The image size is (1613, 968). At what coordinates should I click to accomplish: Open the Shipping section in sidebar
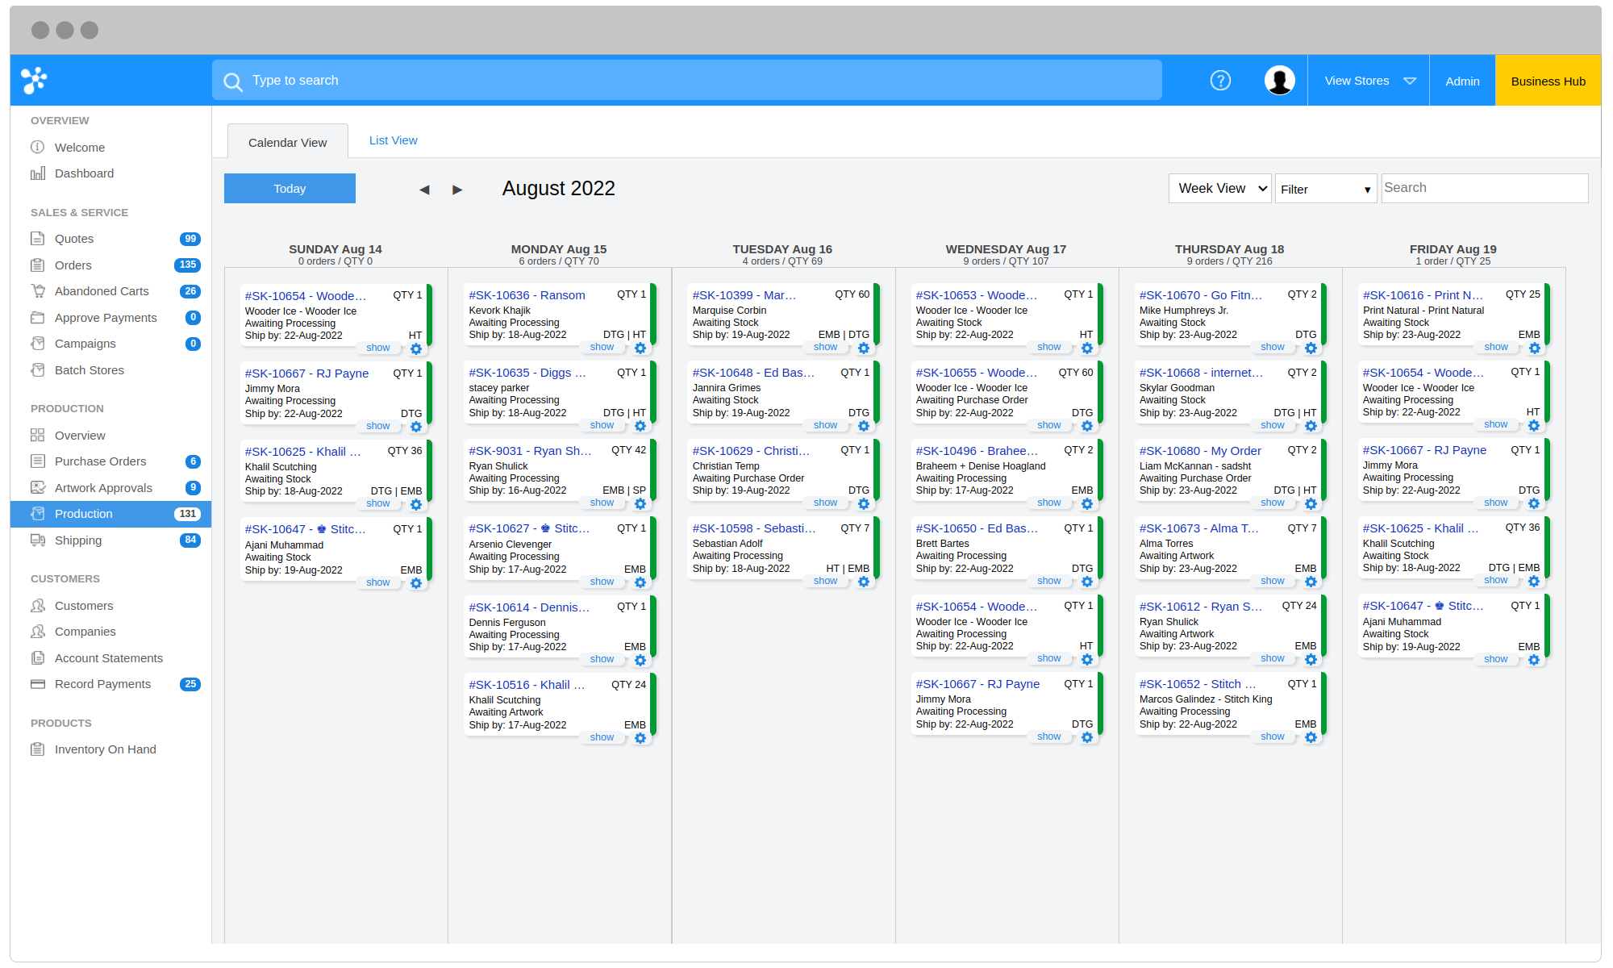[78, 540]
